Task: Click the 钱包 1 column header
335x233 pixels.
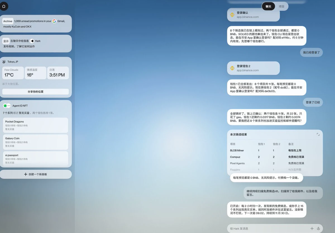Action: tap(262, 144)
